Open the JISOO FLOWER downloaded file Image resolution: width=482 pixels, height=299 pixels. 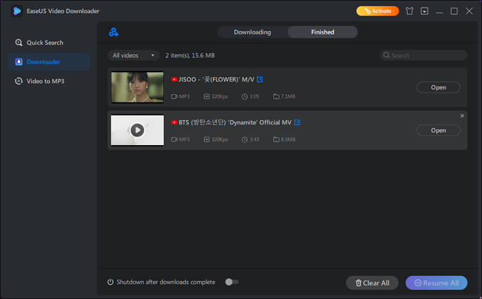[x=438, y=87]
